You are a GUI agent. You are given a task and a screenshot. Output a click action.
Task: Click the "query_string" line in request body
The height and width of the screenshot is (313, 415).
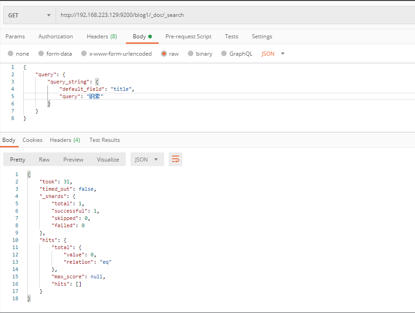73,82
